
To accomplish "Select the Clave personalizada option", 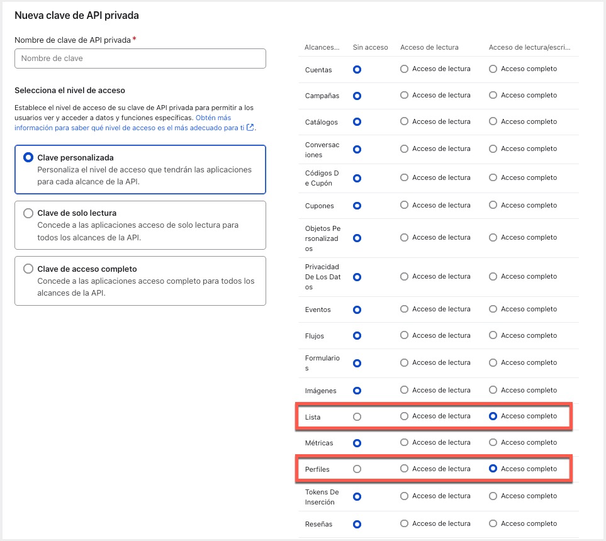I will click(x=28, y=158).
